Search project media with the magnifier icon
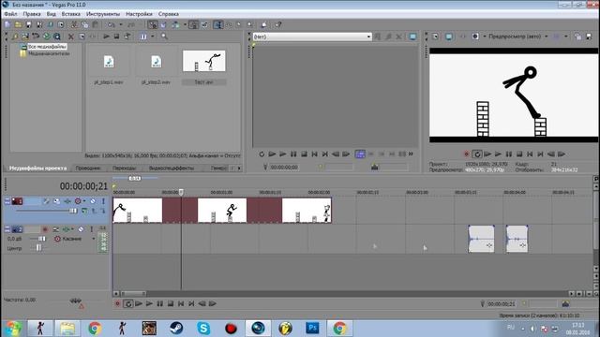Screen dimensions: 600x337 164,37
